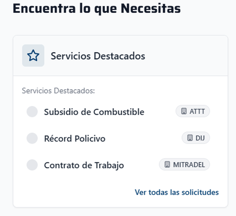
Task: Click the ATTT agency label text
Action: [x=197, y=111]
